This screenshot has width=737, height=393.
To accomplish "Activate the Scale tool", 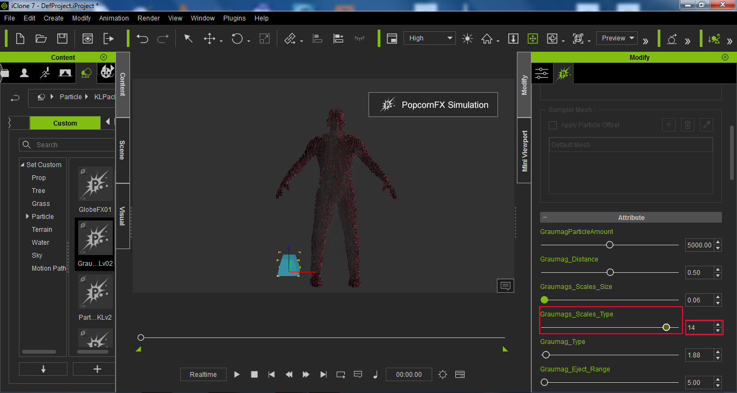I will click(264, 38).
